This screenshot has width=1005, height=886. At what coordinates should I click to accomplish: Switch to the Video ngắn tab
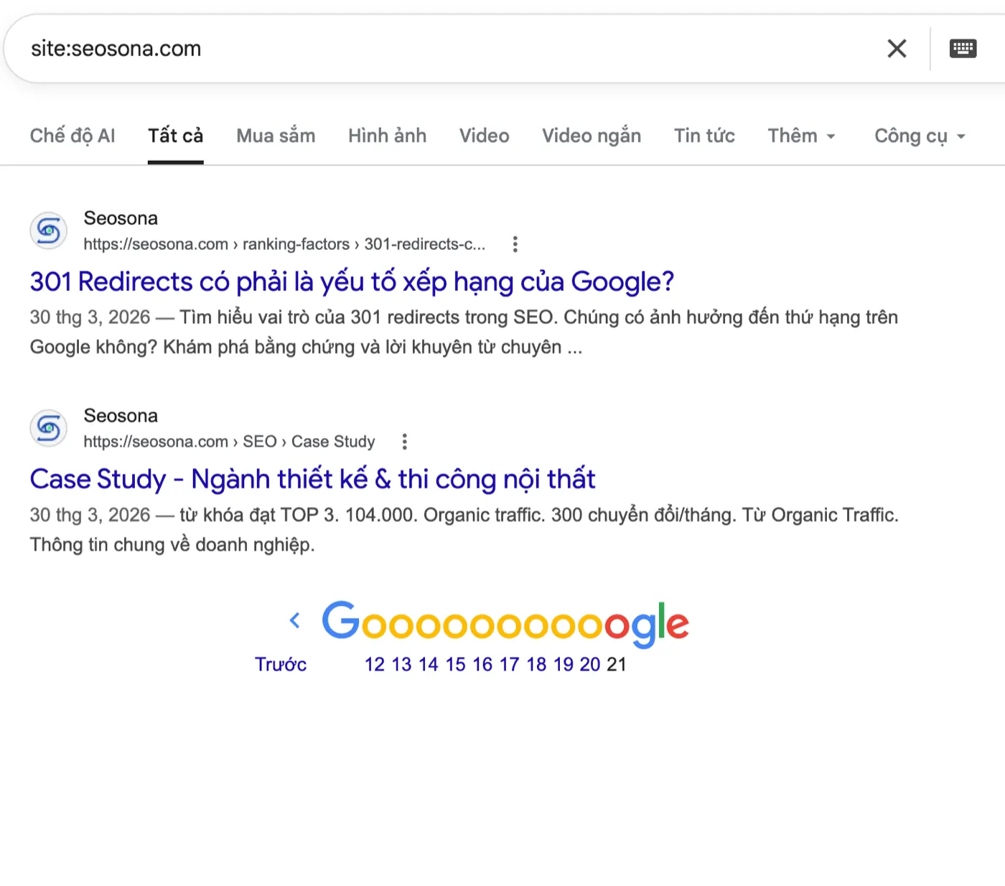[x=592, y=136]
